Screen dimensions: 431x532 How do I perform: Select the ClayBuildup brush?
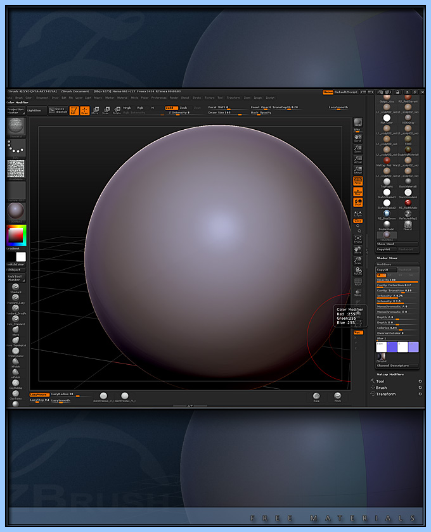coord(16,384)
